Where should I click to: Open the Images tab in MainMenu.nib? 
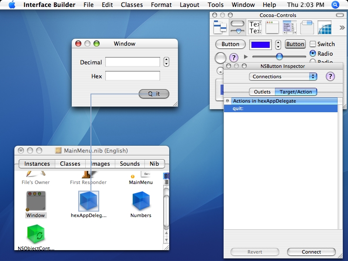100,164
